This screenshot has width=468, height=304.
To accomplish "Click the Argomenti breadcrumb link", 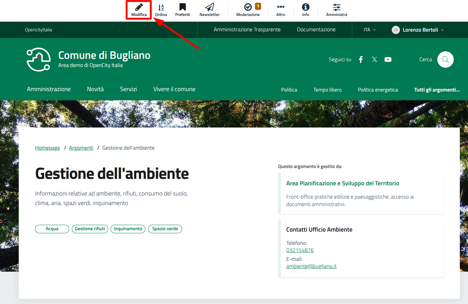I will pos(81,148).
